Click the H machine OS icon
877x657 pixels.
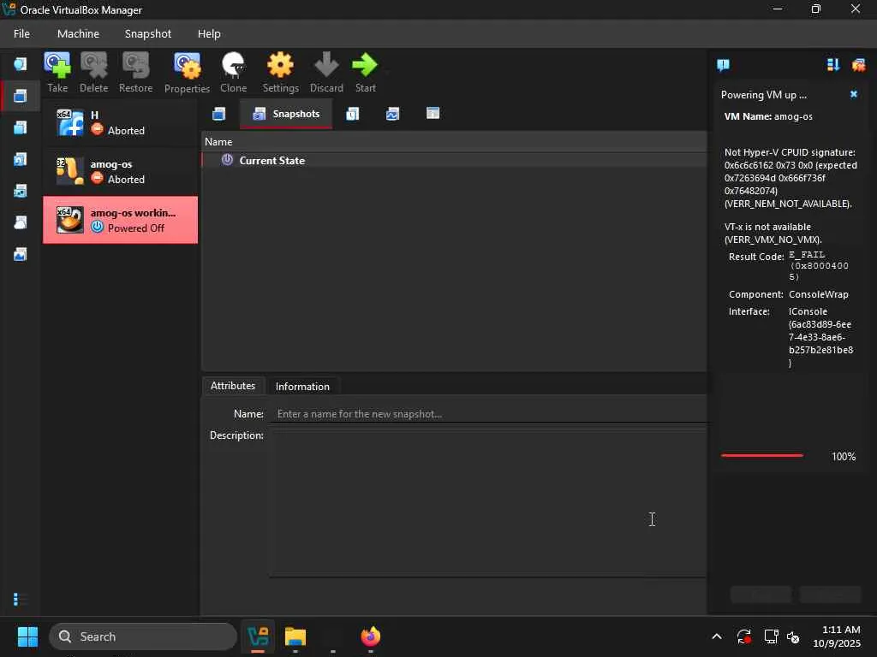(x=70, y=123)
